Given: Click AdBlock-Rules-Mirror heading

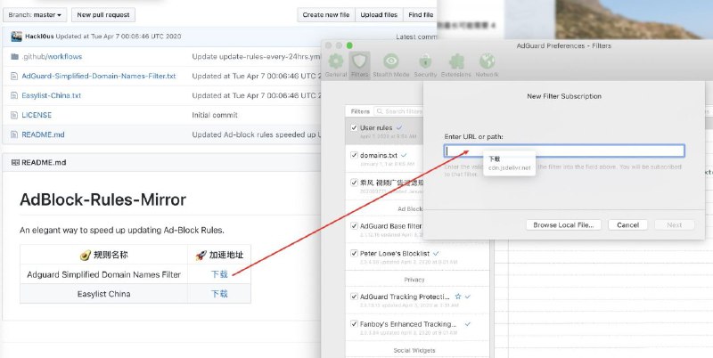Looking at the screenshot, I should (102, 199).
